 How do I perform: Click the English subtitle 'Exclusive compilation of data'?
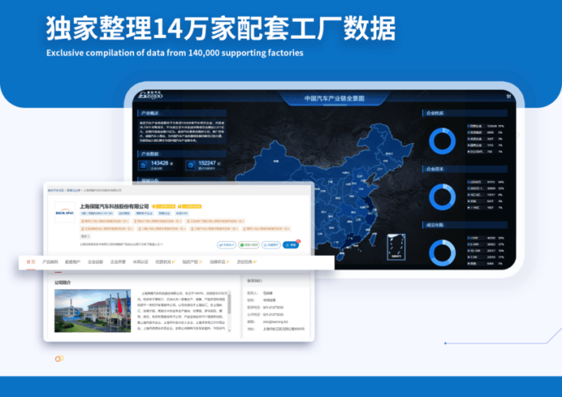pyautogui.click(x=175, y=53)
